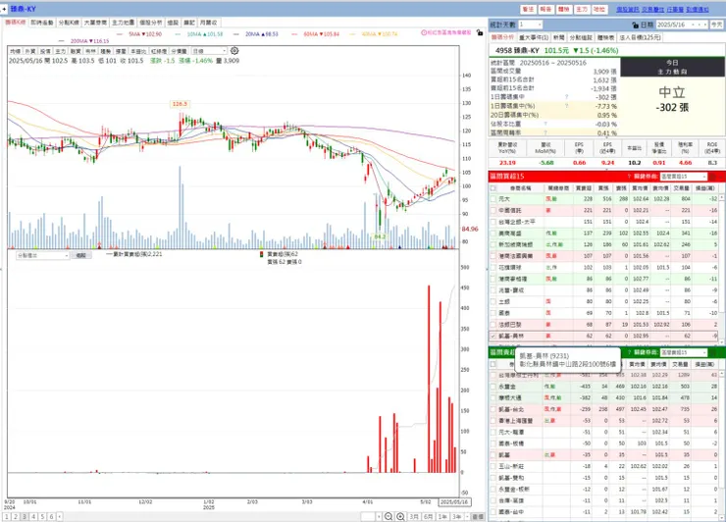Zoom out the chart with the minus magnifier
Viewport: 726px width, 522px height.
coord(389,516)
